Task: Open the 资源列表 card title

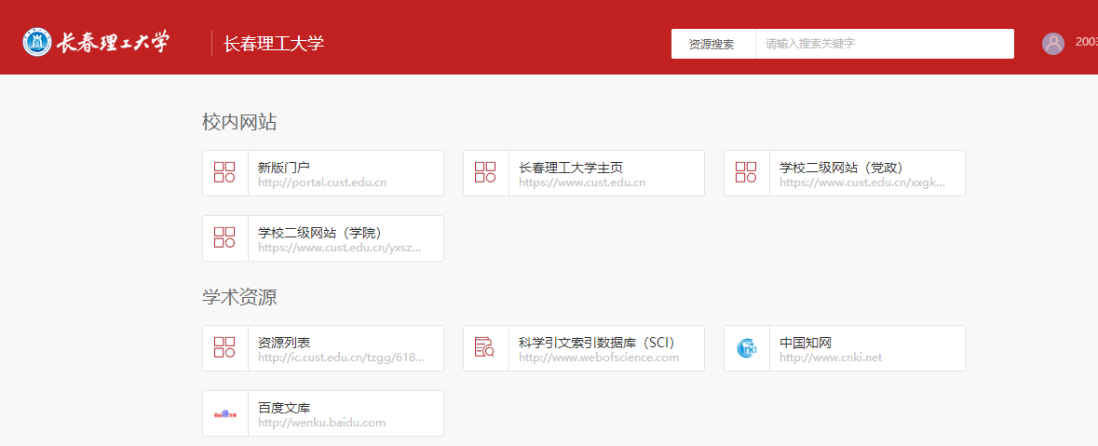Action: [x=284, y=343]
